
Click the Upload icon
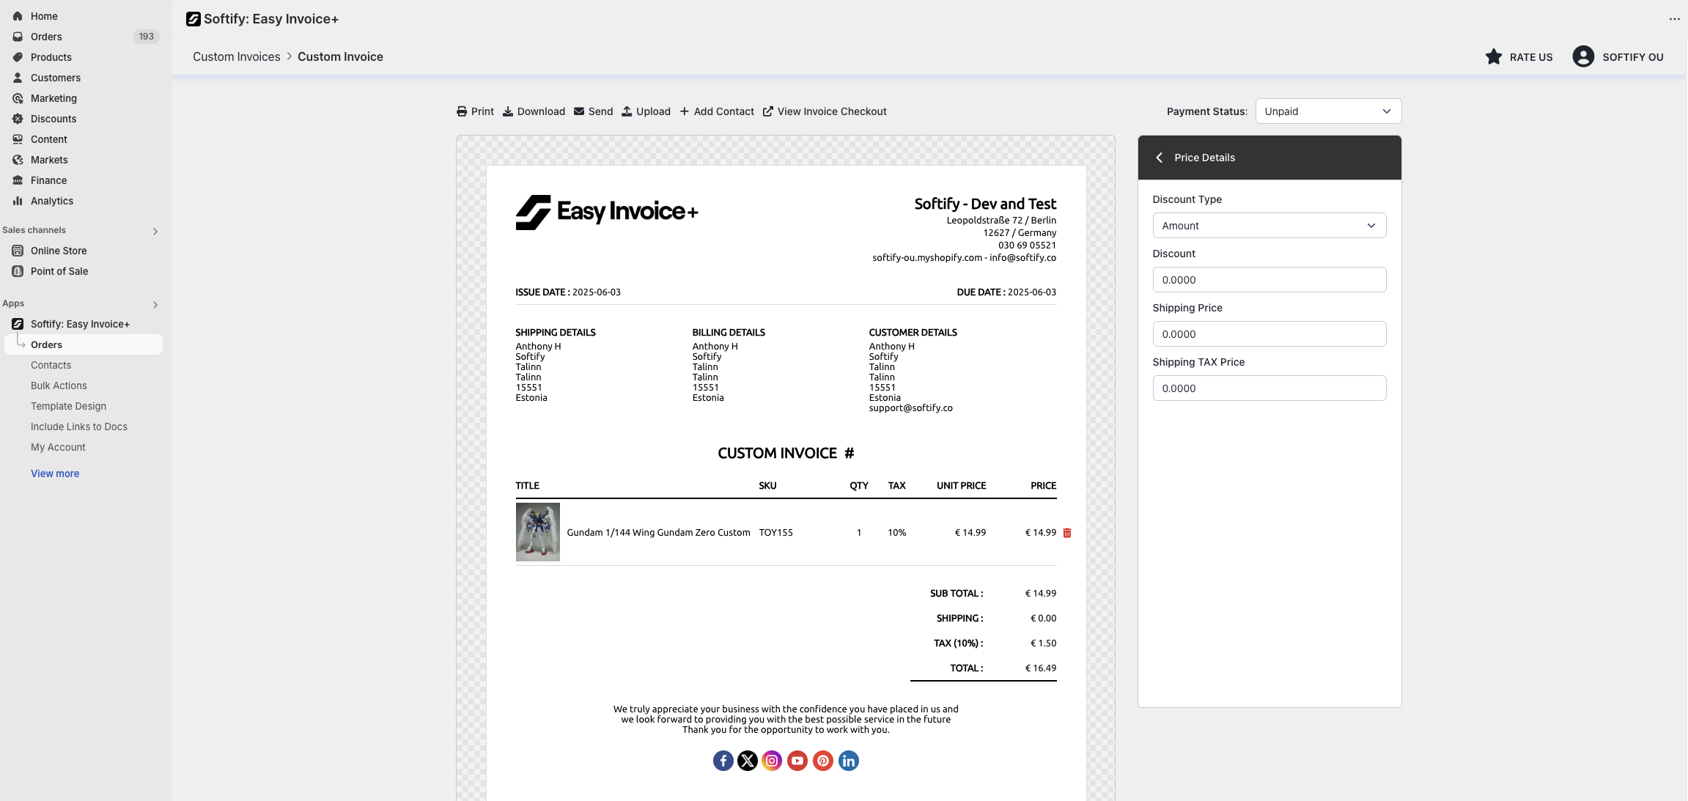(x=627, y=111)
